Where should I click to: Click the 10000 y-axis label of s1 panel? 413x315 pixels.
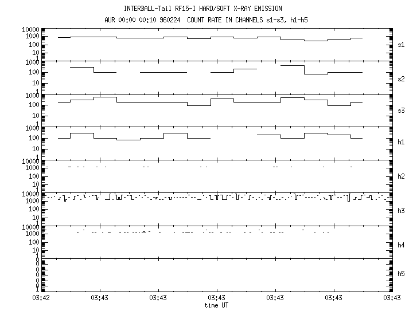pos(30,29)
